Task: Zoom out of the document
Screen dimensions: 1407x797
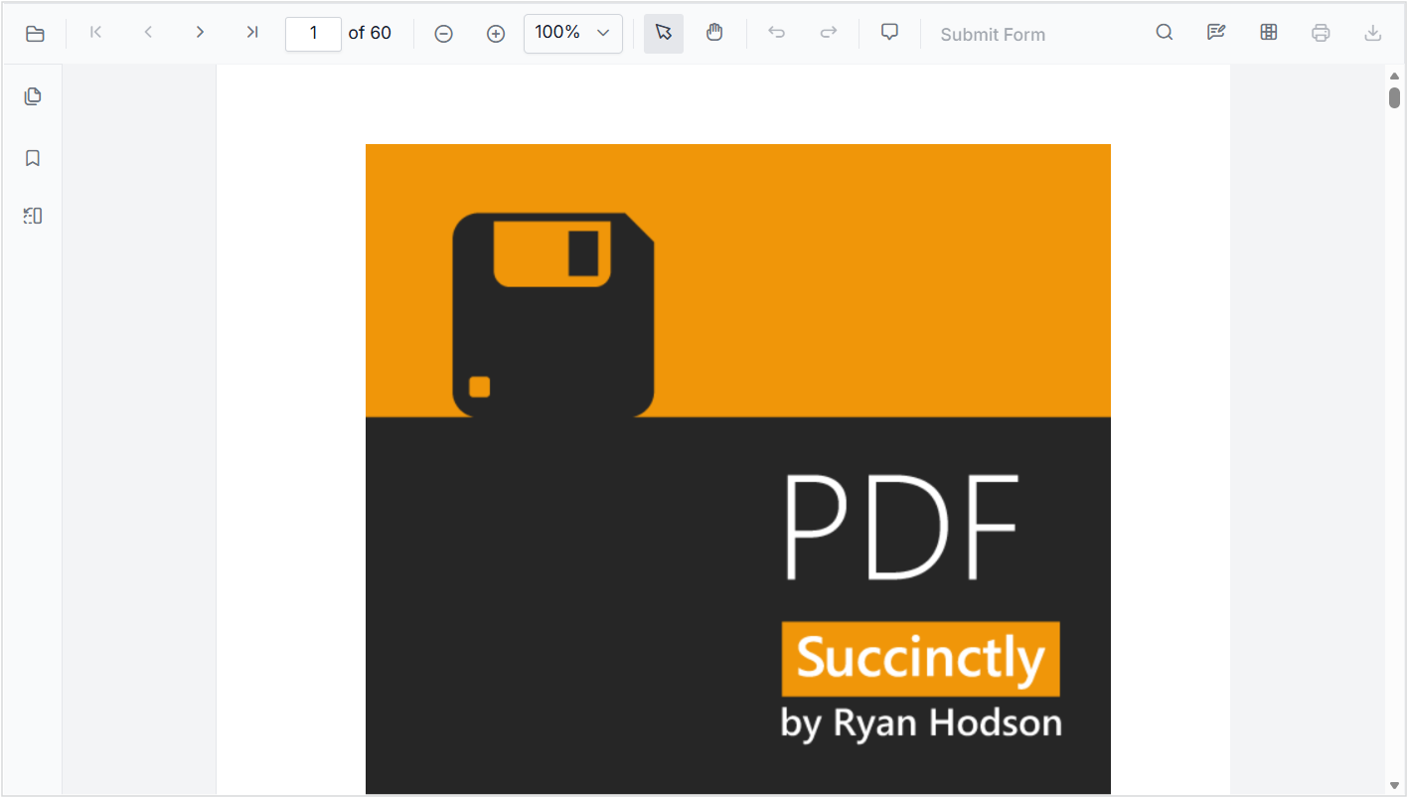Action: tap(443, 33)
